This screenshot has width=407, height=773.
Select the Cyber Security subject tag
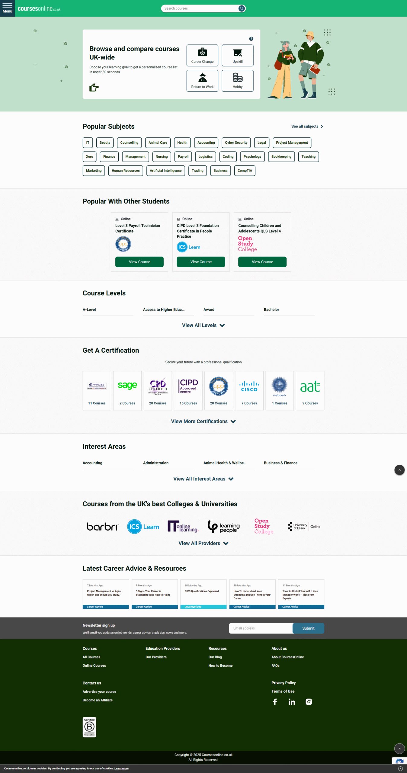click(x=236, y=143)
